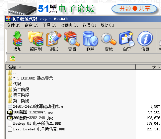Open the 帮助(H) menu
The height and width of the screenshot is (139, 161).
point(107,25)
